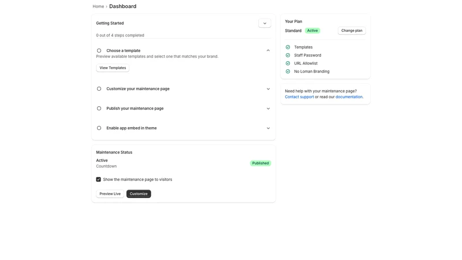The height and width of the screenshot is (260, 462).
Task: Mark the Publish your maintenance page circle
Action: 99,109
